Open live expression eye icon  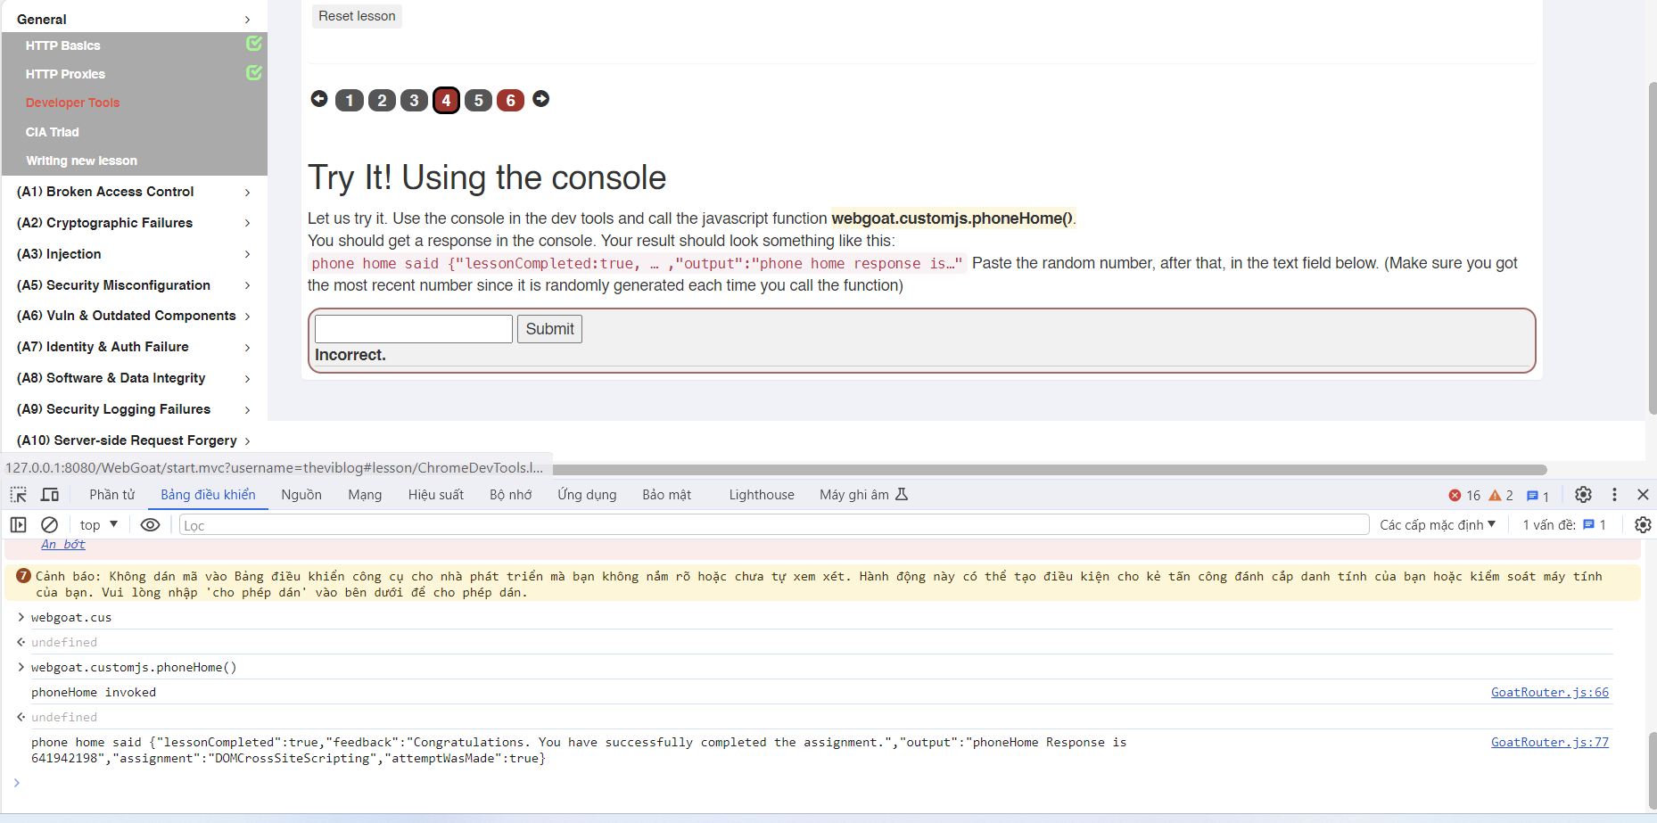(x=150, y=525)
